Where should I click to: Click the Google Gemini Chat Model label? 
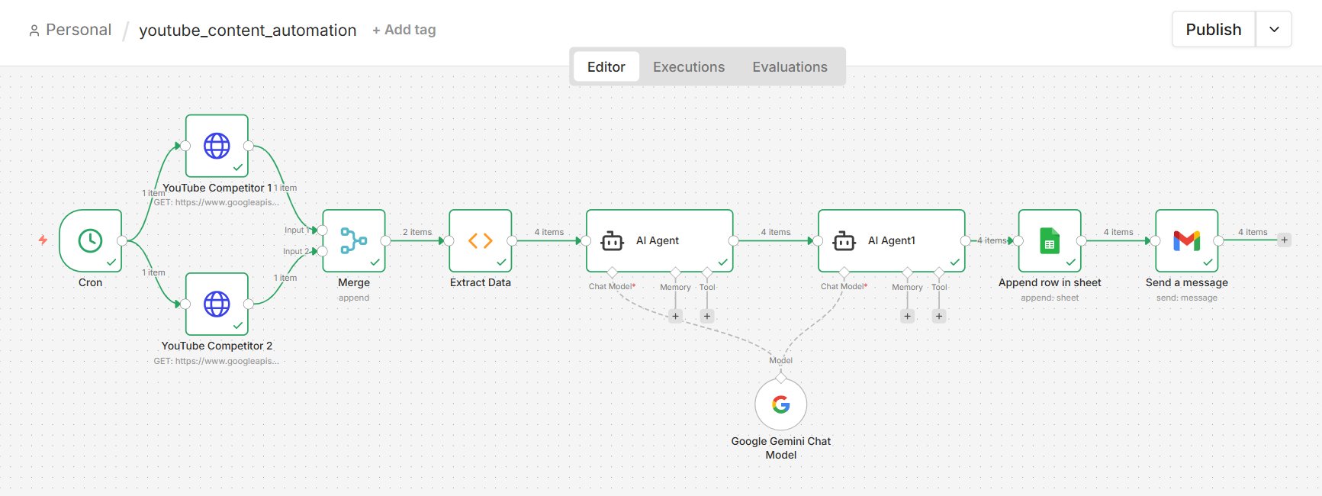(x=781, y=448)
